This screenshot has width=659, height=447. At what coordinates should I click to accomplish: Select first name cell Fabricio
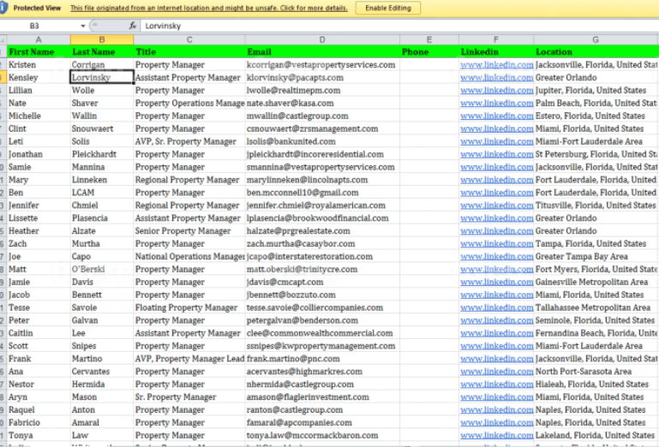click(39, 423)
